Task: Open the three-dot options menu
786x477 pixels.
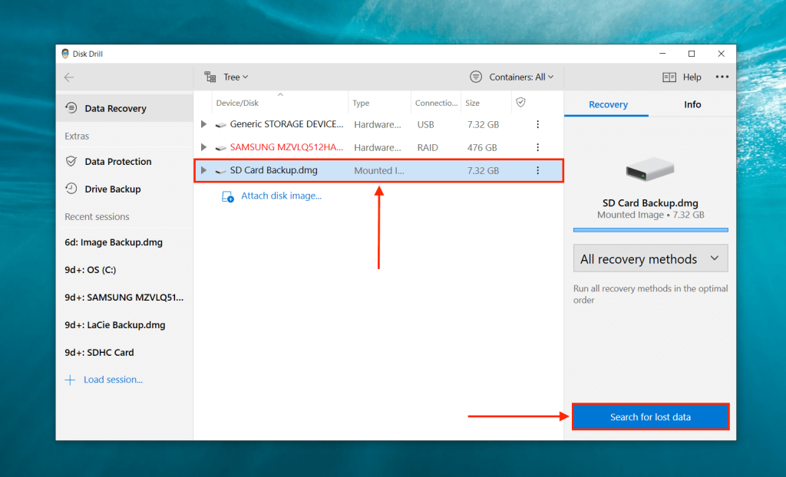Action: click(x=722, y=77)
